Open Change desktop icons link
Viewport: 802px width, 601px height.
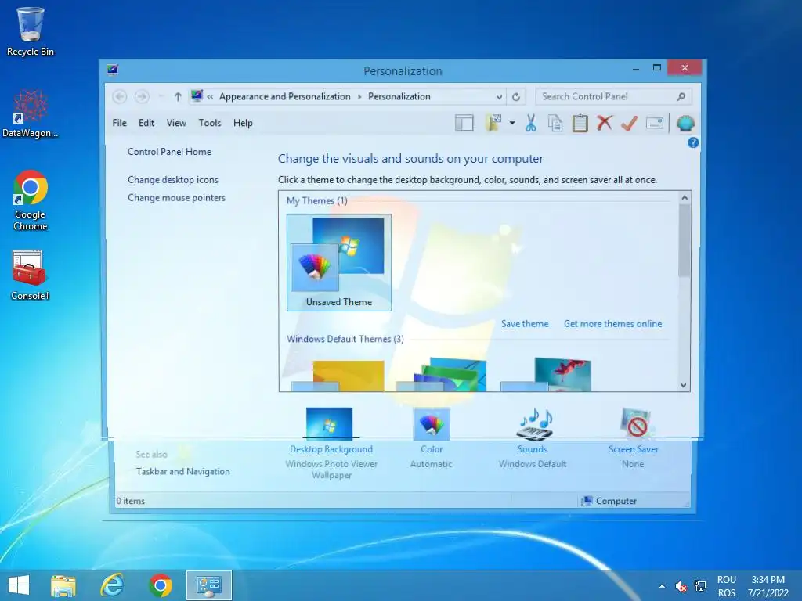pyautogui.click(x=173, y=180)
